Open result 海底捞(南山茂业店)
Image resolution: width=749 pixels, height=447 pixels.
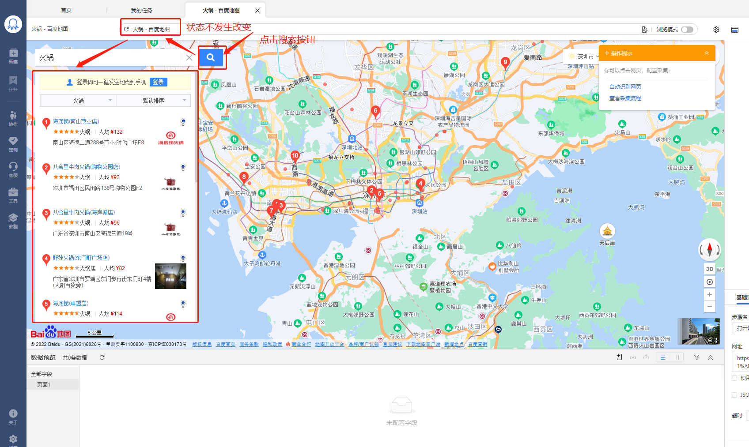point(76,121)
